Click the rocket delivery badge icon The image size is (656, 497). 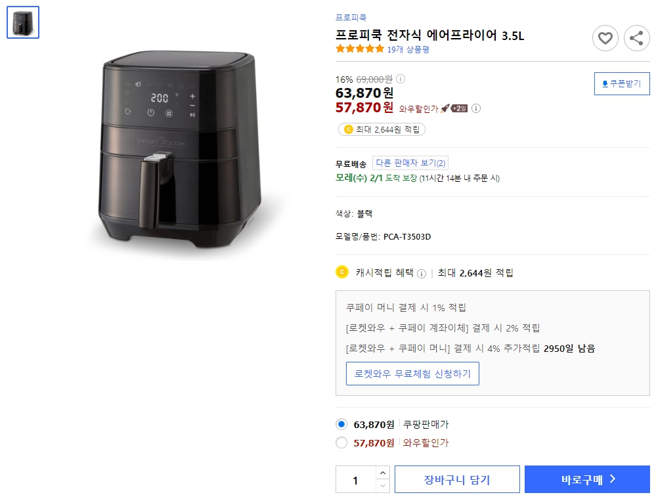point(446,108)
